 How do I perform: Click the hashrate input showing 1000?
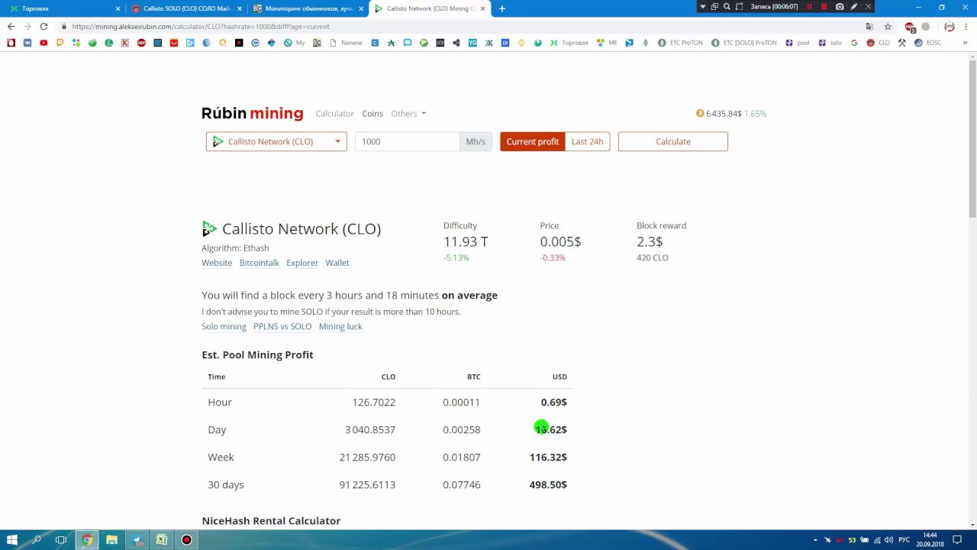click(x=406, y=141)
